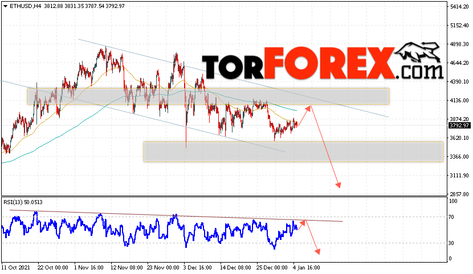Click the ETHUSD,H4 chart title
This screenshot has width=473, height=274.
(x=26, y=6)
